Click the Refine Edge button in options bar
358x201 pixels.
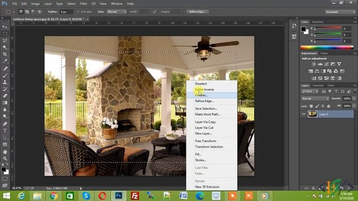pyautogui.click(x=197, y=12)
